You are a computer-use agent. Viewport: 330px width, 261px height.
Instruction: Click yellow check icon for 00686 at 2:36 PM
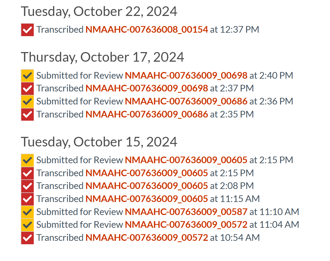coord(27,102)
